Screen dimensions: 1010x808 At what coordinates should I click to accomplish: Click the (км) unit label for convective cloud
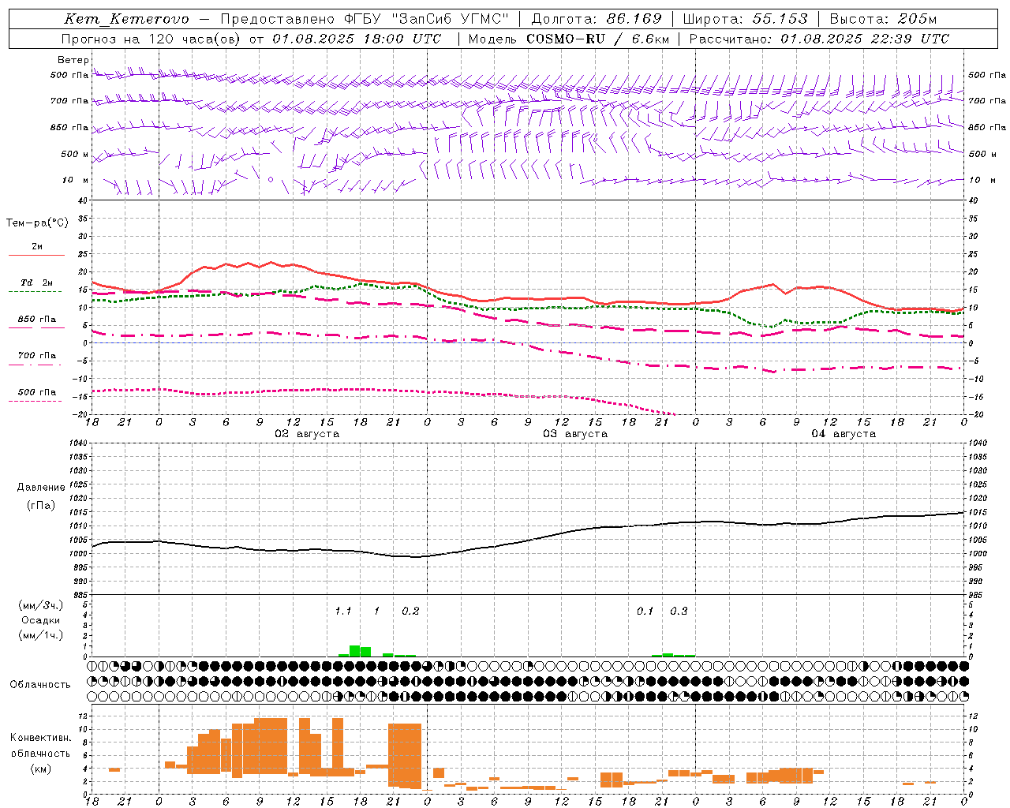click(x=41, y=769)
